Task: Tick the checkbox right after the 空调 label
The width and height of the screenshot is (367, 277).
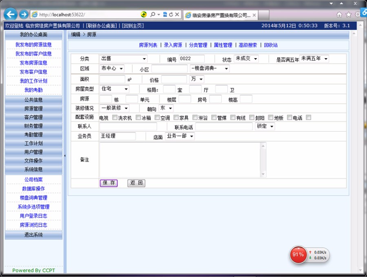Action: (x=176, y=118)
